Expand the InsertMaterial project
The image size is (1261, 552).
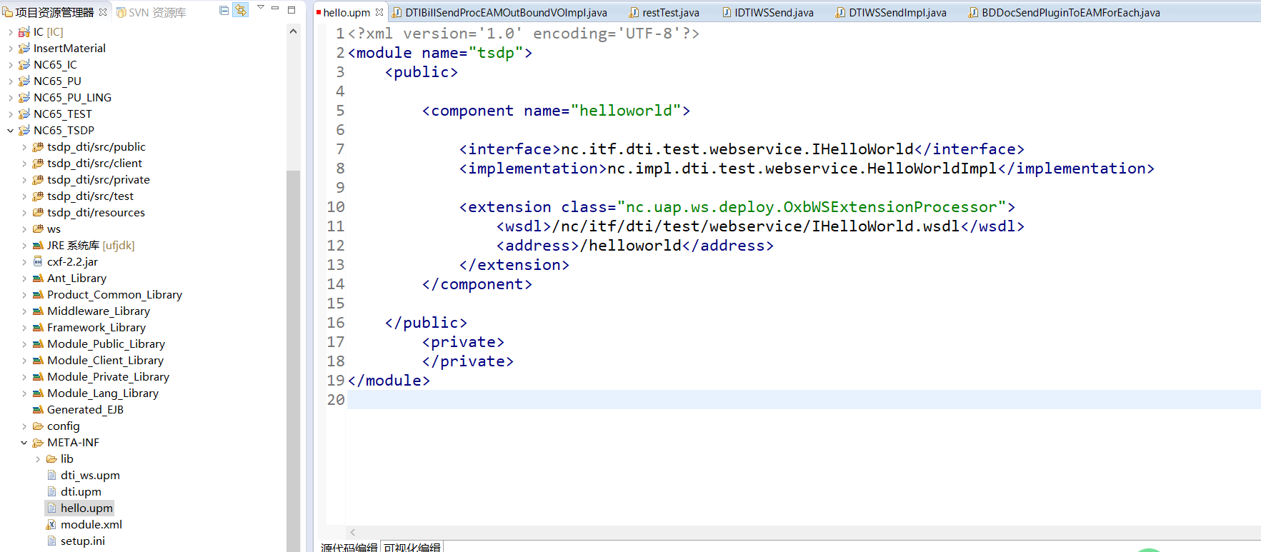pyautogui.click(x=10, y=49)
